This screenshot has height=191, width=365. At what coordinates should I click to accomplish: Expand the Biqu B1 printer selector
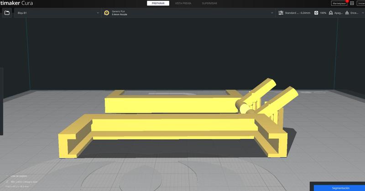pos(58,13)
